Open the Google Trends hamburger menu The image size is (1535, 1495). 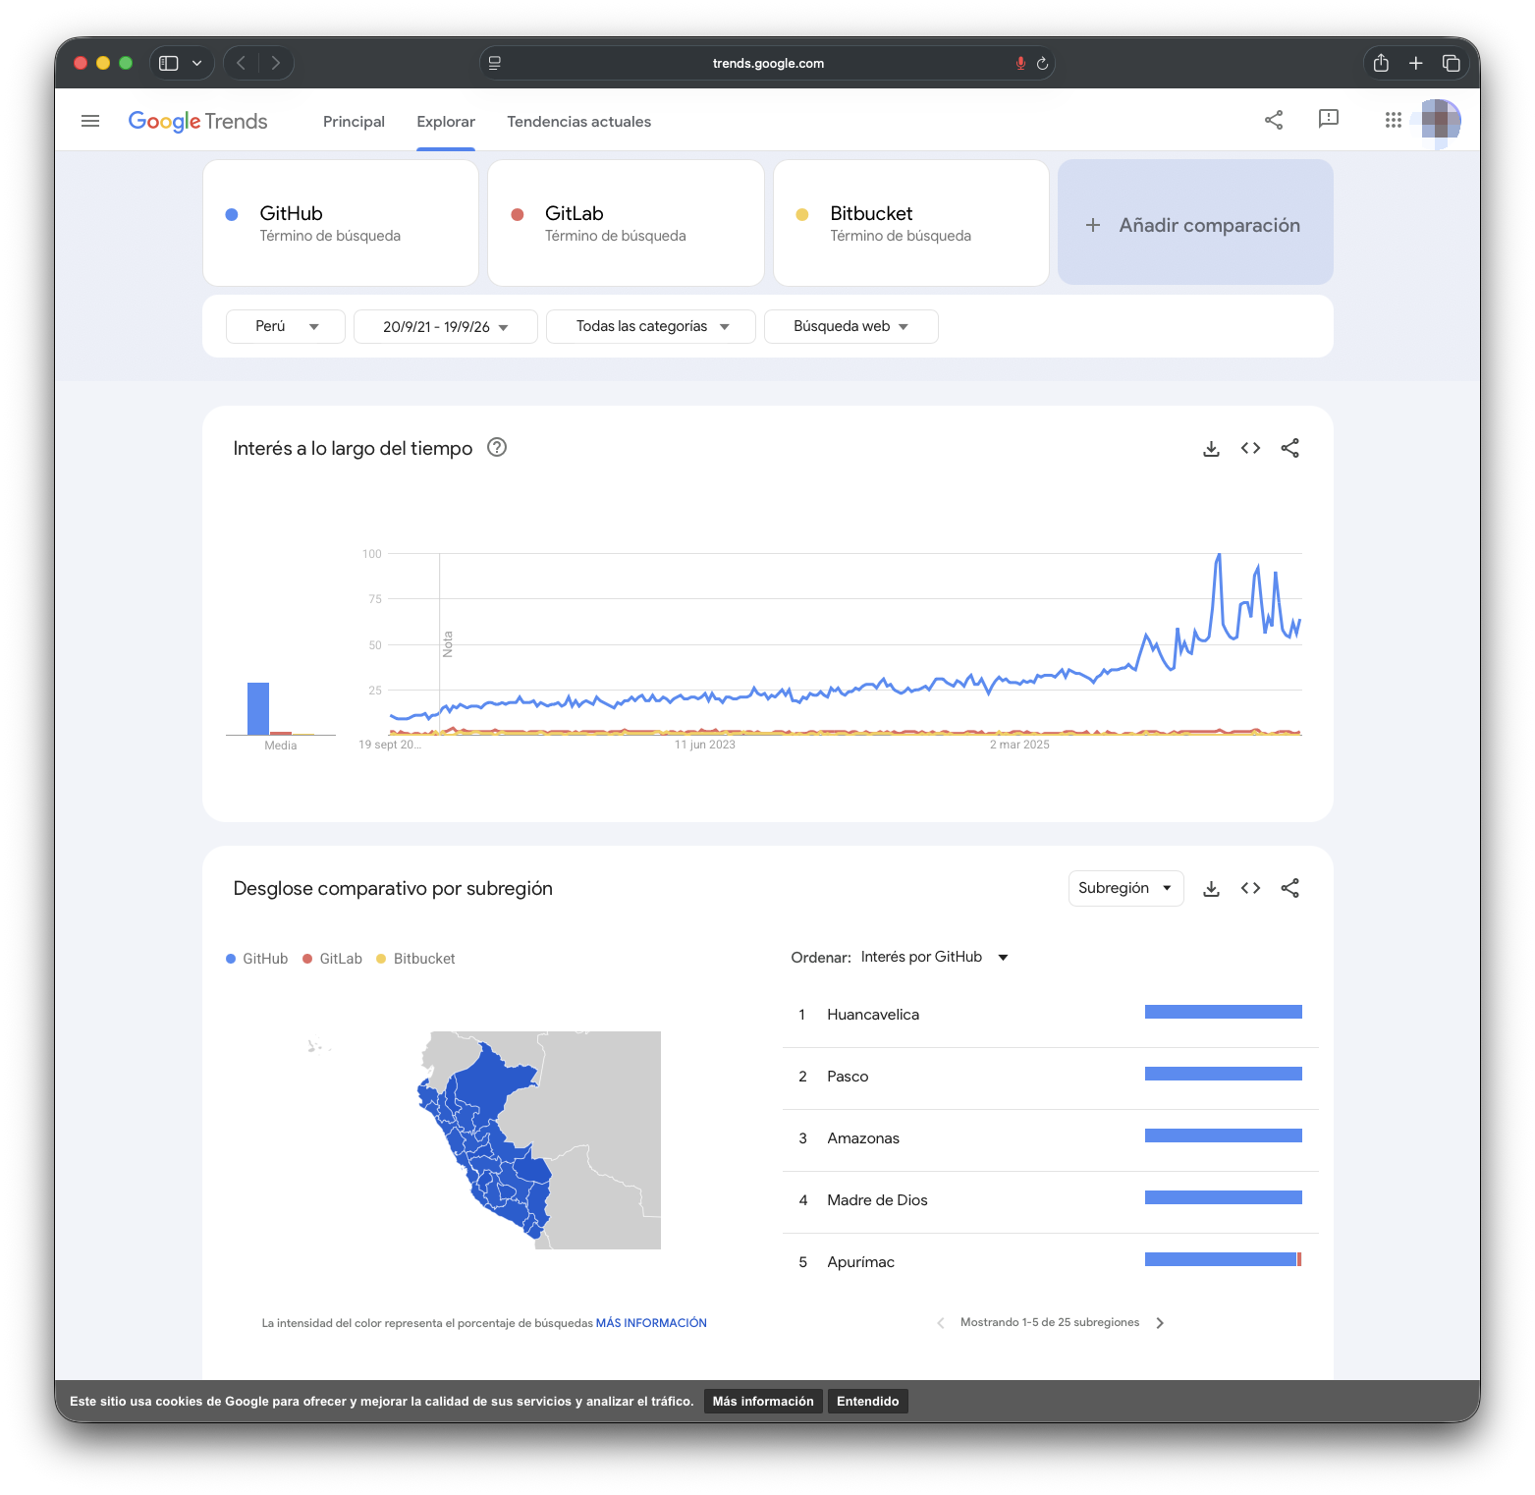90,121
